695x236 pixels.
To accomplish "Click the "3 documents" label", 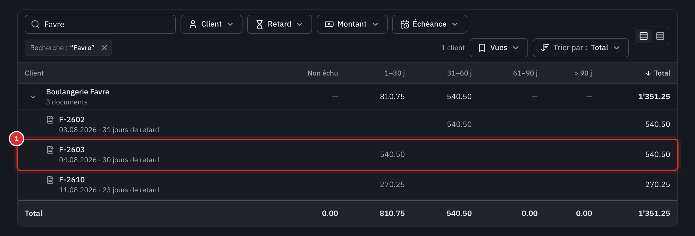I will coord(67,102).
